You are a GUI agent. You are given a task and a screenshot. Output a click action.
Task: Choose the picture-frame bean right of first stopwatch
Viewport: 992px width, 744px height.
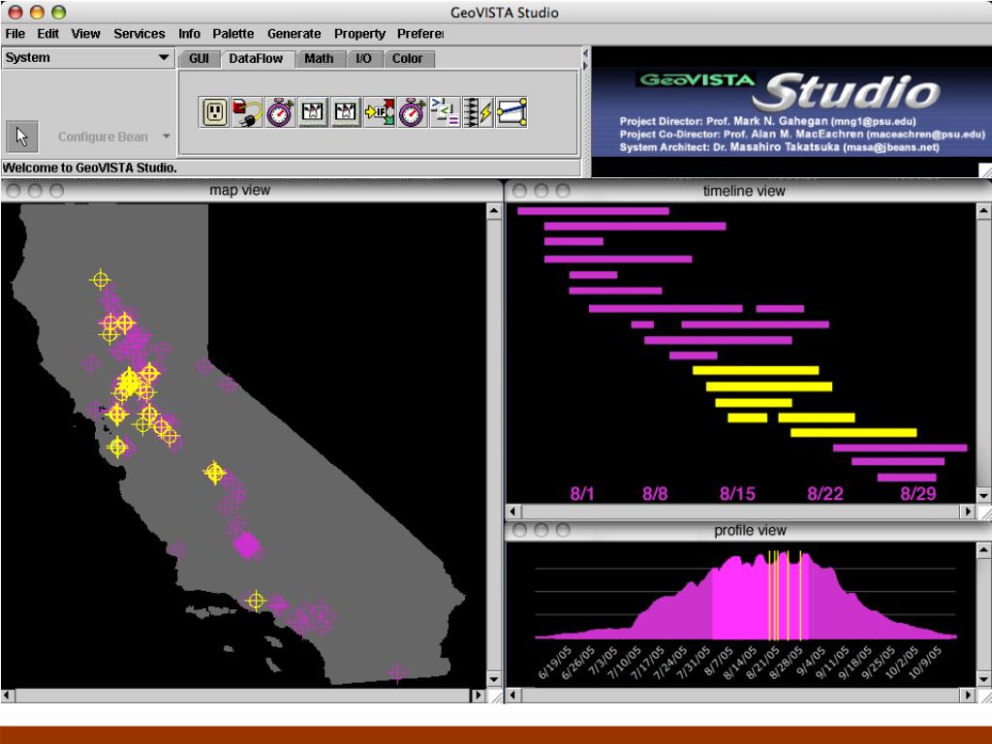313,112
